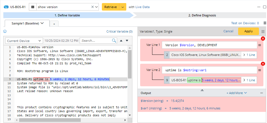
Task: Click the Cancel link
Action: (228, 31)
